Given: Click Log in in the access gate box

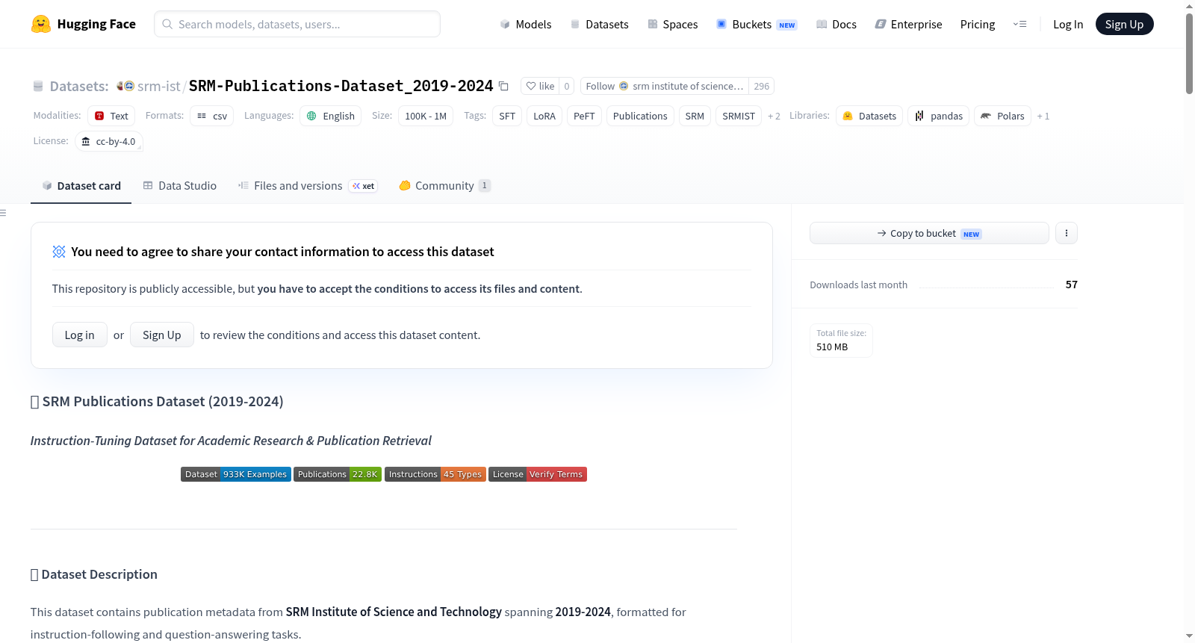Looking at the screenshot, I should tap(80, 335).
